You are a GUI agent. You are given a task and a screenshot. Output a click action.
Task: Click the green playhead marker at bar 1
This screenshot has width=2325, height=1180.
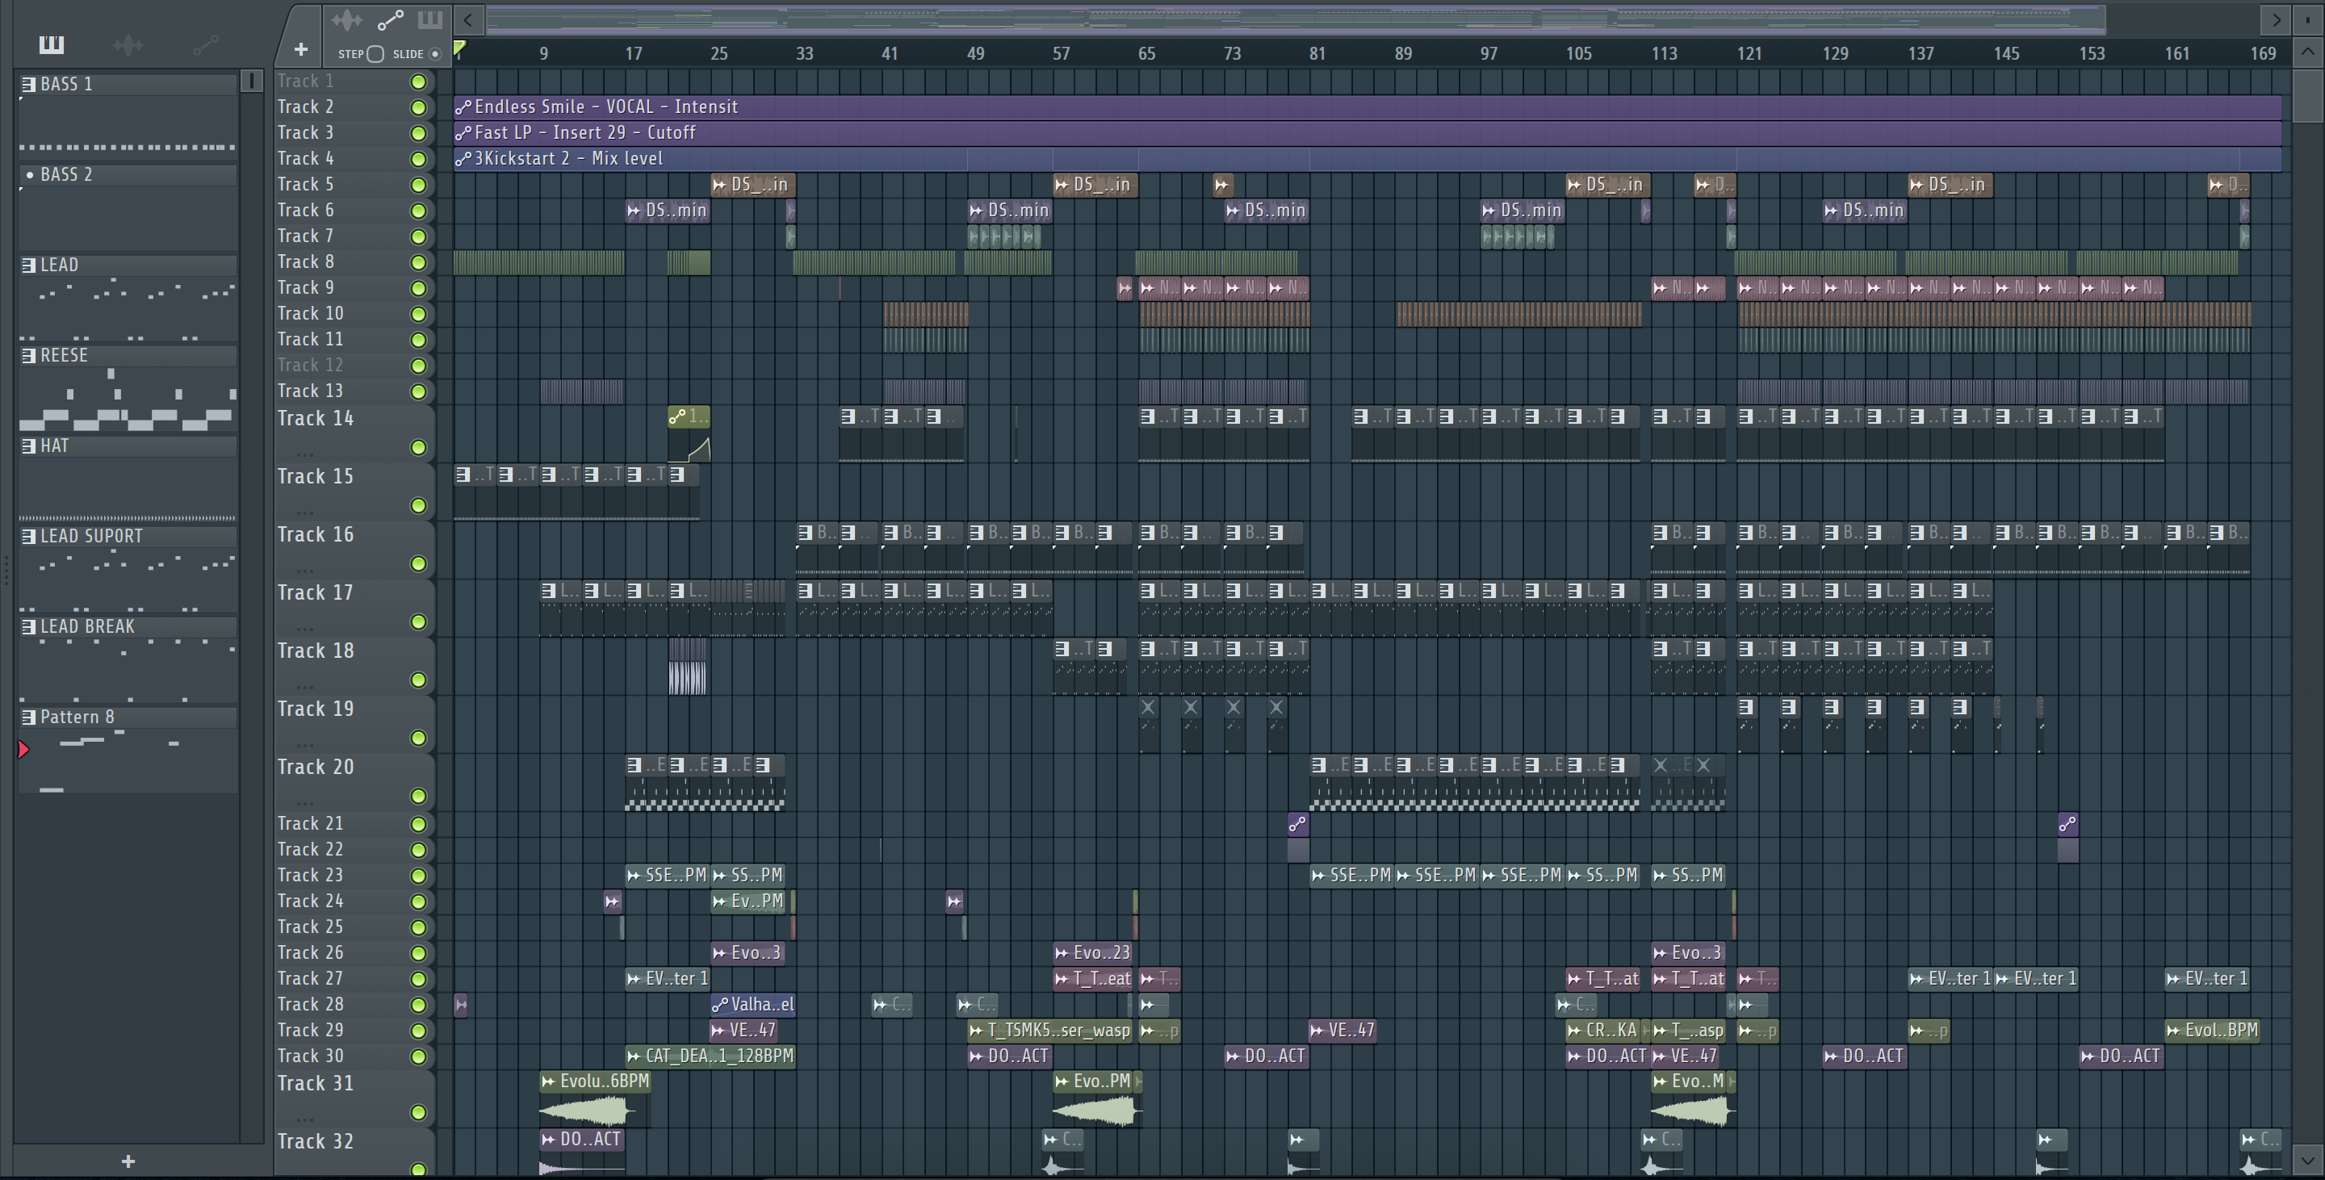point(459,48)
